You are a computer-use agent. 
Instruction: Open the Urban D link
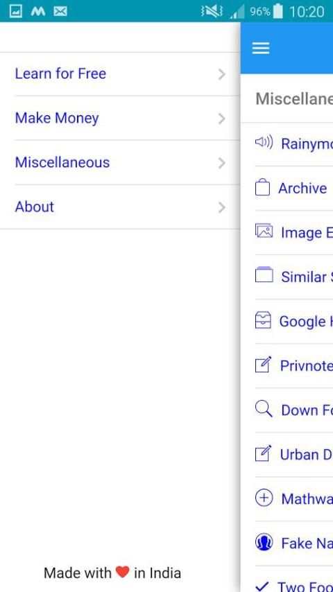pyautogui.click(x=306, y=454)
